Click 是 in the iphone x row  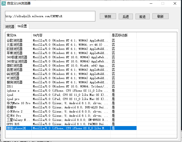113,91
